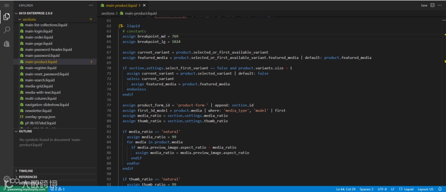Click Ln 64, Col 29 cursor position

(346, 189)
